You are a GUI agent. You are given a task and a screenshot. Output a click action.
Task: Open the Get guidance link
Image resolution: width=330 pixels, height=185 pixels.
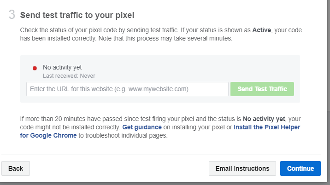[x=141, y=127]
